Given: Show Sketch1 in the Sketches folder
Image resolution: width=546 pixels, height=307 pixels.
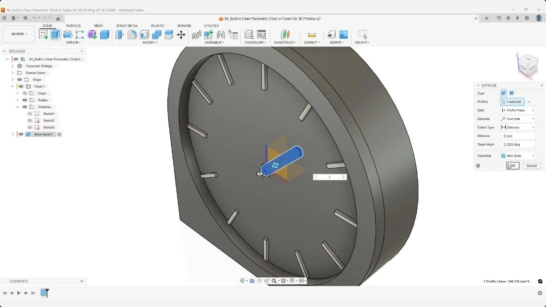Looking at the screenshot, I should click(30, 114).
